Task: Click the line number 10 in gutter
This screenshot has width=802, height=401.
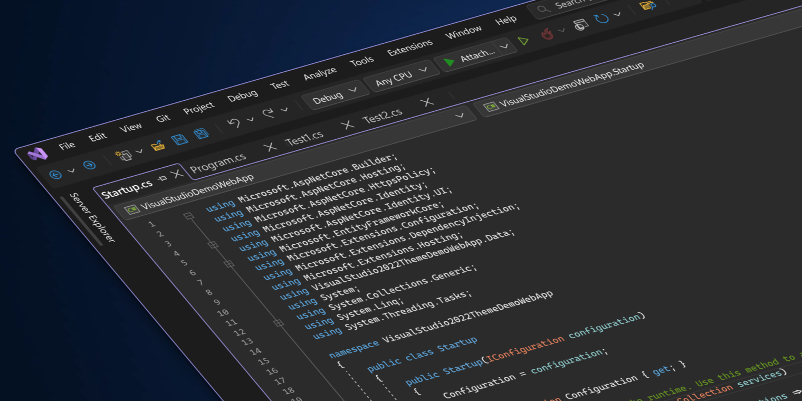Action: point(223,313)
